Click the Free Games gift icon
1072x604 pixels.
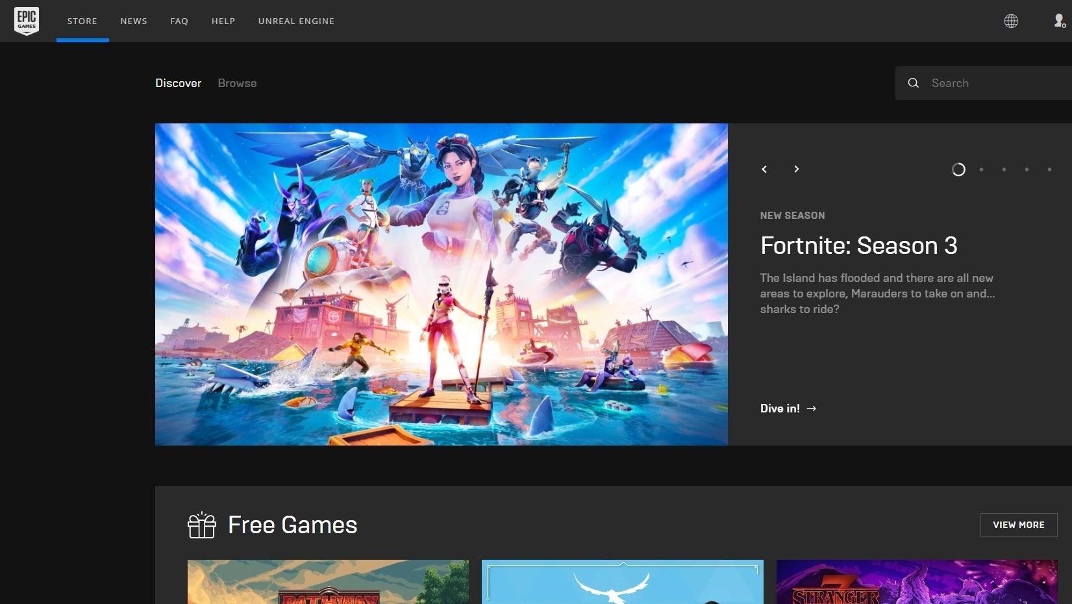(x=201, y=525)
